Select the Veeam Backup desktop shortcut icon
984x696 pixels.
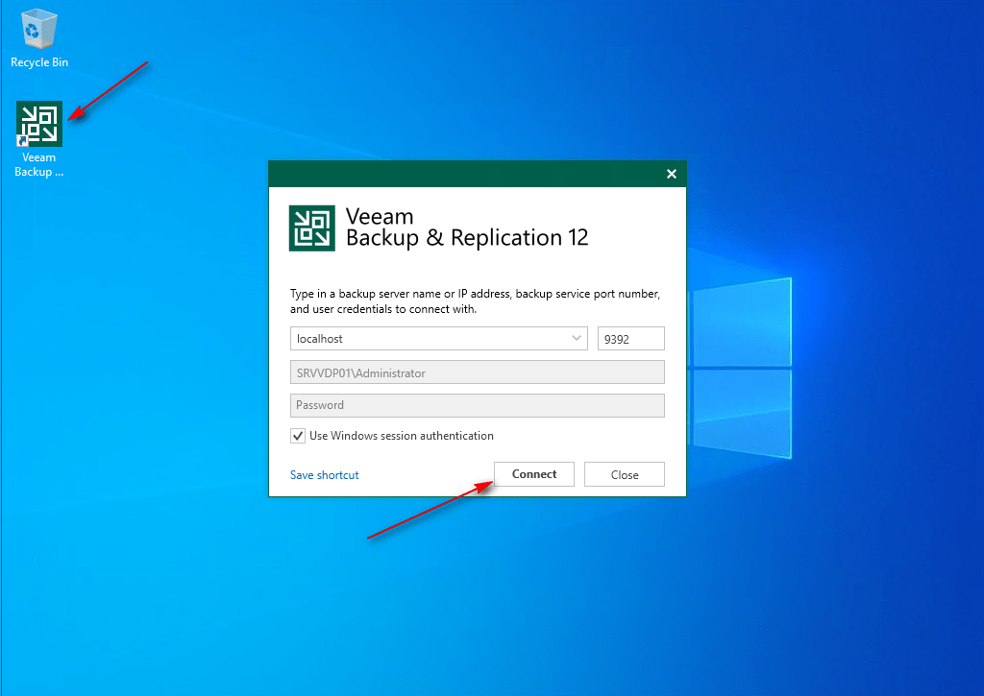click(39, 125)
